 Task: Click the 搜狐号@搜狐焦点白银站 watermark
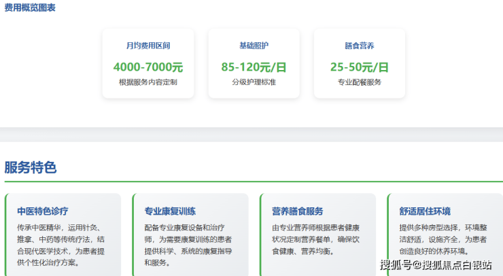(435, 265)
